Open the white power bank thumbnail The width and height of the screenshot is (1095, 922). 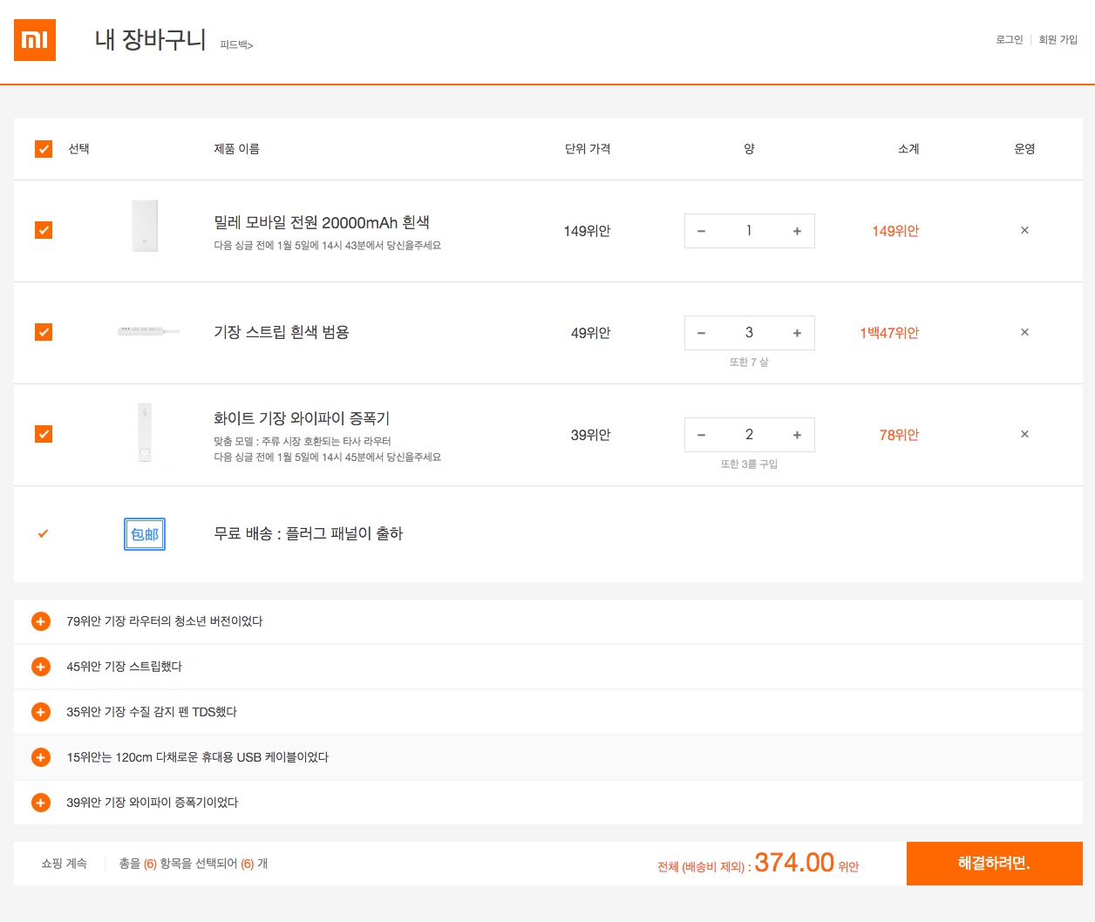click(145, 227)
